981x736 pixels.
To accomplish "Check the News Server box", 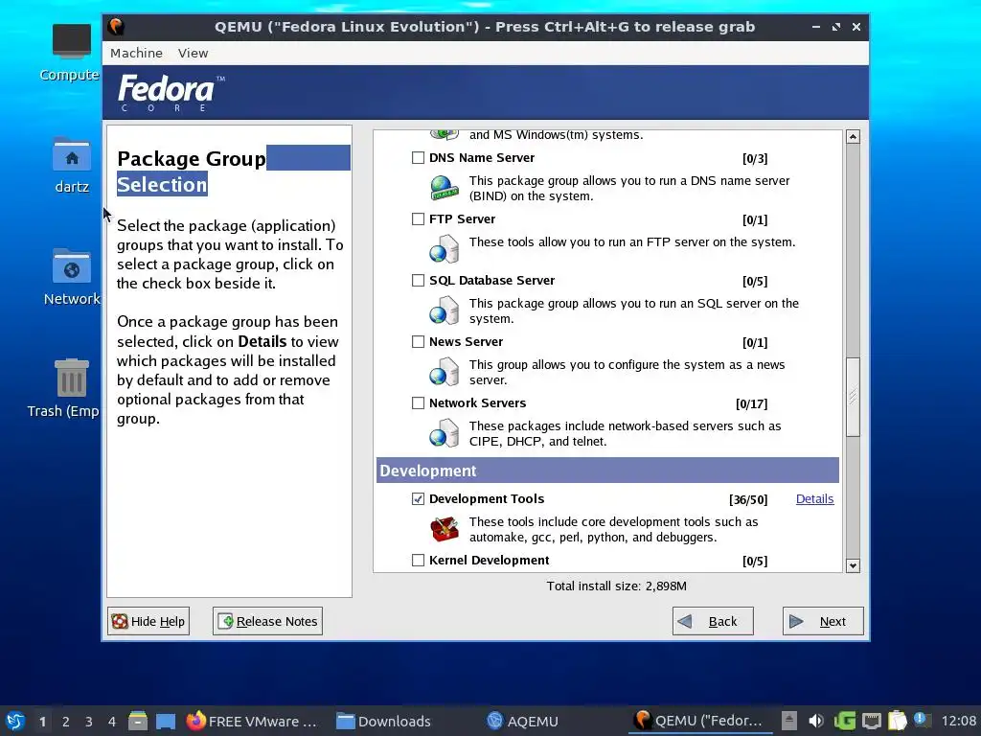I will [x=418, y=342].
